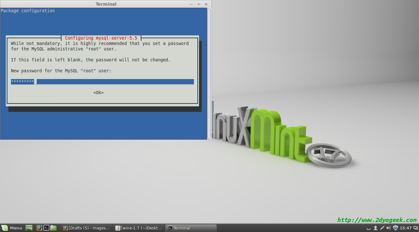Click the Terminal window vertical scrollbar
Screen dimensions: 419x232
point(209,73)
